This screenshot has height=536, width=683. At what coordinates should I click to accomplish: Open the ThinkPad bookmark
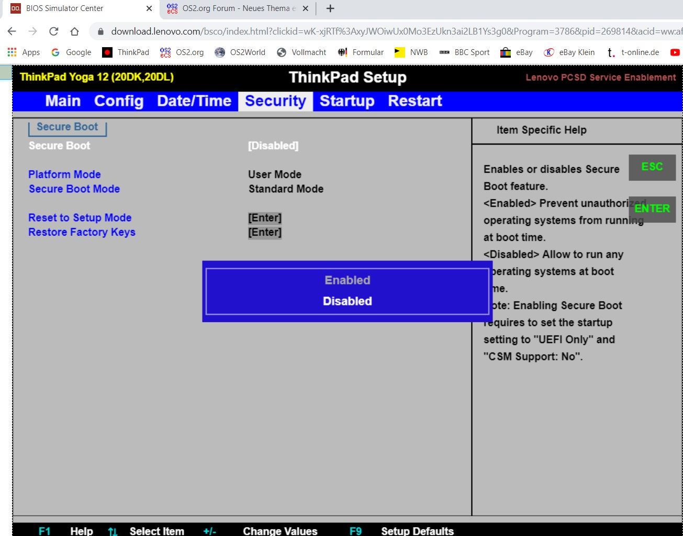[x=126, y=52]
